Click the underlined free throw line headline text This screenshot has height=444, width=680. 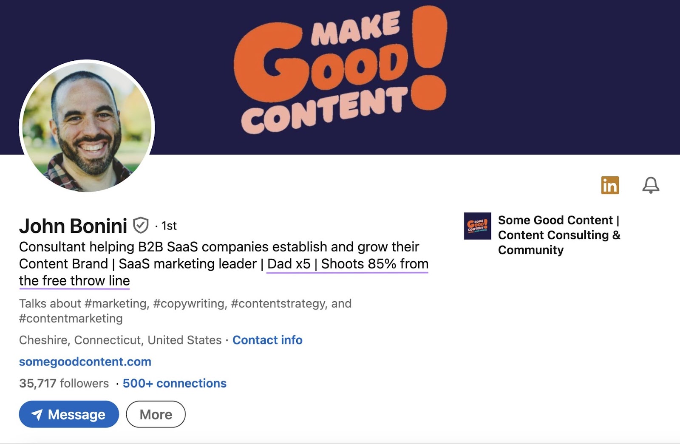pos(74,280)
